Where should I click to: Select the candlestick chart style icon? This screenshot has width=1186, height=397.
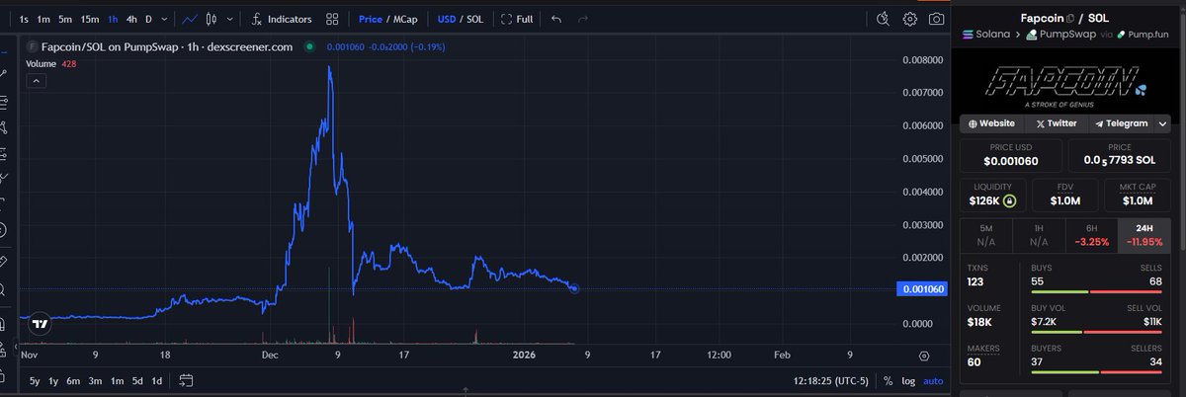click(x=212, y=19)
